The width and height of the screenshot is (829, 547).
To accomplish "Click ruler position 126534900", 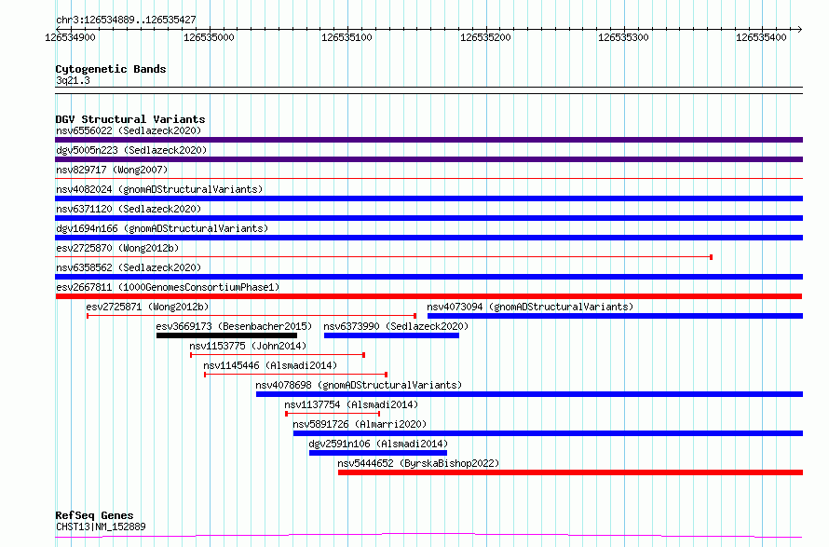I will (x=70, y=37).
